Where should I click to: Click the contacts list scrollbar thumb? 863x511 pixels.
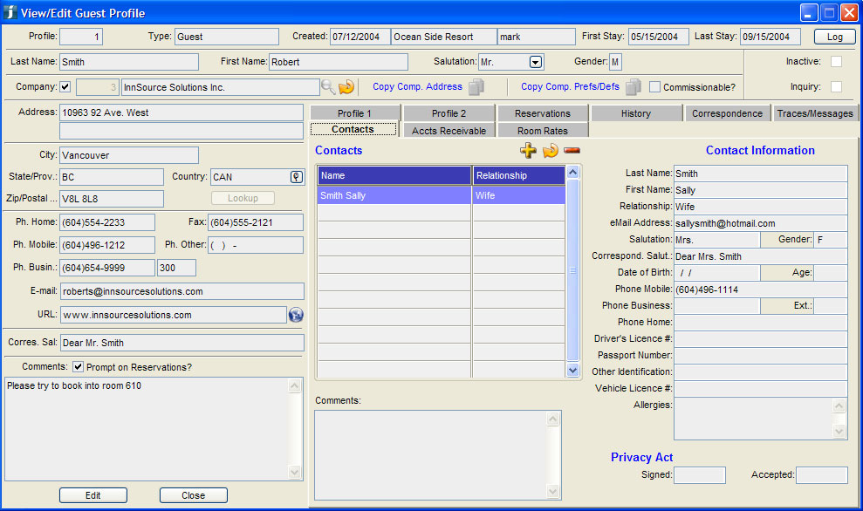point(573,270)
